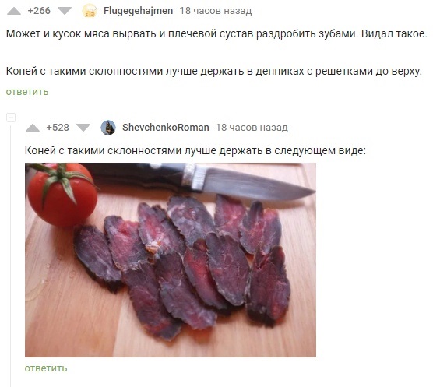Image resolution: width=433 pixels, height=387 pixels.
Task: Click the +528 rating counter
Action: (58, 128)
